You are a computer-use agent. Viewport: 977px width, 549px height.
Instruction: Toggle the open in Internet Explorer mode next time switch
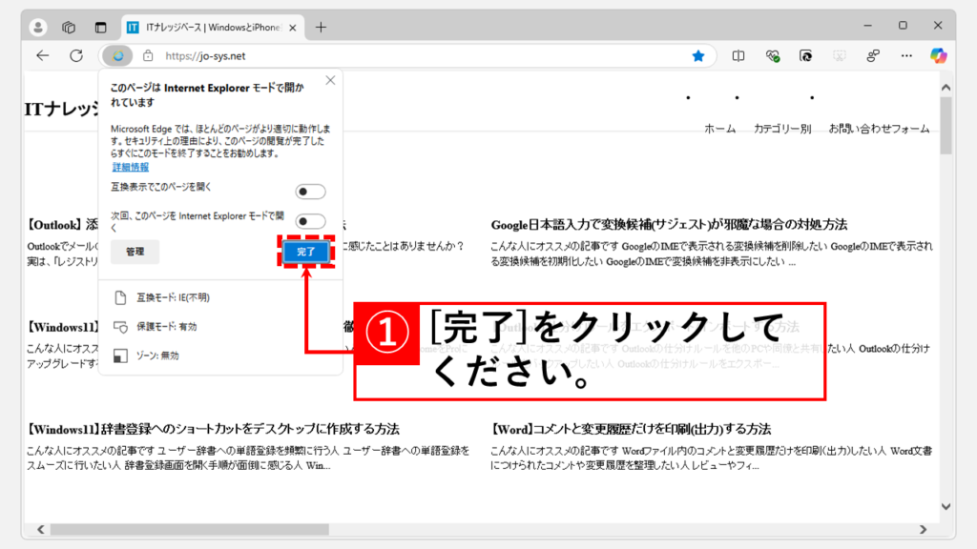pyautogui.click(x=310, y=221)
